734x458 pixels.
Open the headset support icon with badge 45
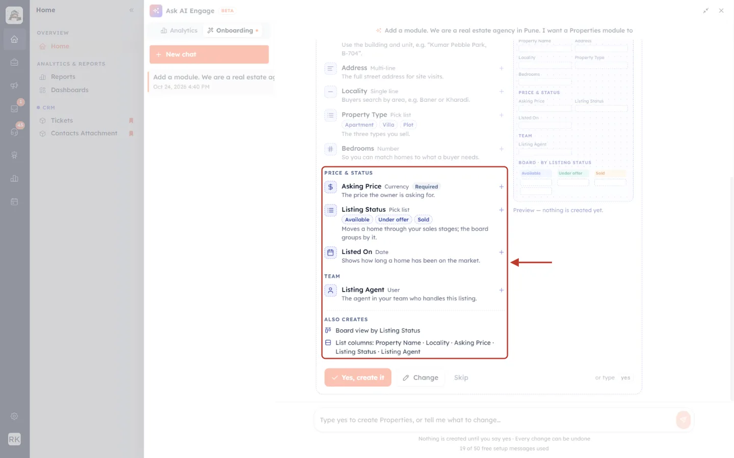click(14, 132)
